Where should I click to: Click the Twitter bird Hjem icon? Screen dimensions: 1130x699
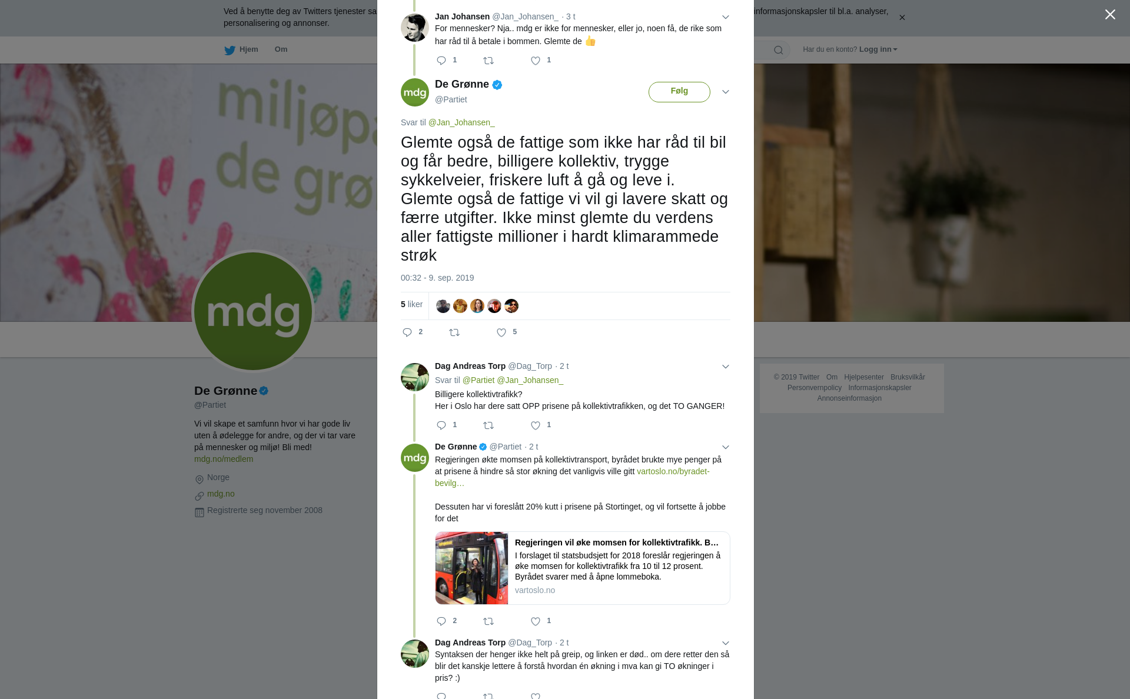click(230, 51)
